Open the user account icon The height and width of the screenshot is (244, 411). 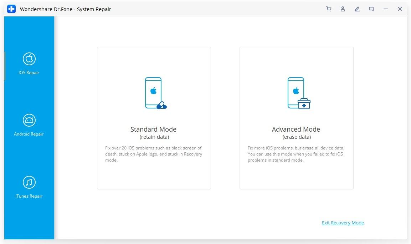click(343, 9)
